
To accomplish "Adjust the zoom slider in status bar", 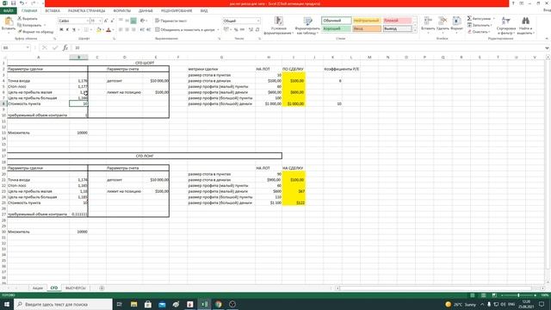I will [518, 295].
